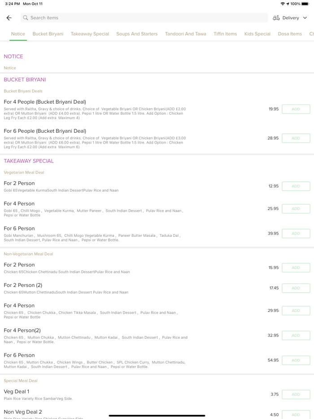The height and width of the screenshot is (419, 314).
Task: Tap the back arrow icon
Action: [9, 18]
